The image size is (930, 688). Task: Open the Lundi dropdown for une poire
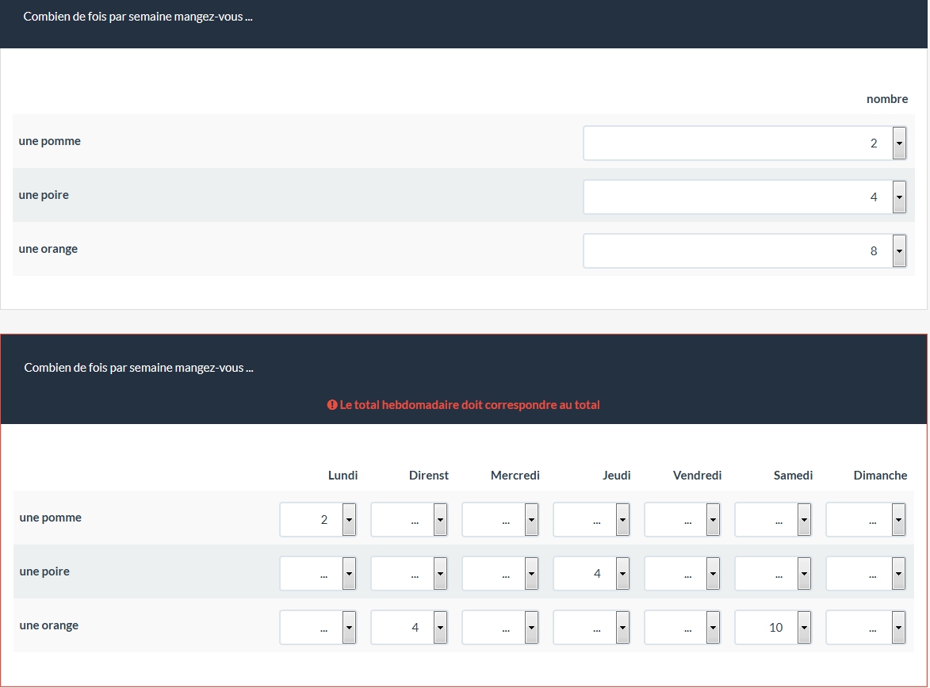click(x=318, y=574)
